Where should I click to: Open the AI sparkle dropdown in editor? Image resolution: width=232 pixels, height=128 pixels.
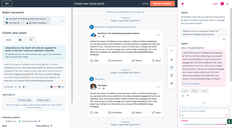(x=24, y=87)
